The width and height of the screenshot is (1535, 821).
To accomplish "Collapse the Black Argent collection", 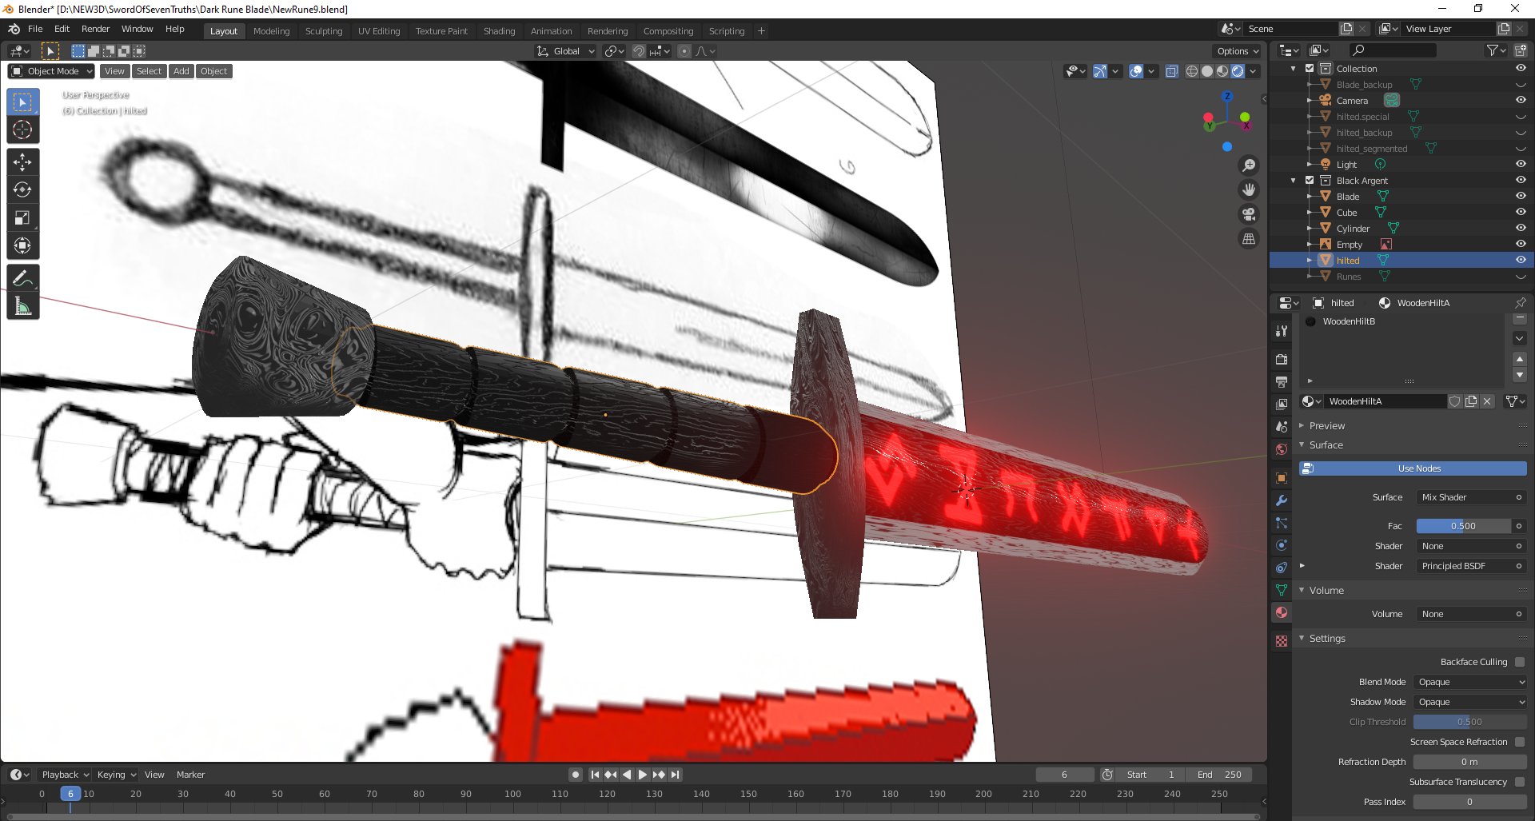I will click(1294, 181).
